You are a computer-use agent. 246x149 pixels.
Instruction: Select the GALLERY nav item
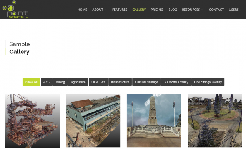click(139, 10)
